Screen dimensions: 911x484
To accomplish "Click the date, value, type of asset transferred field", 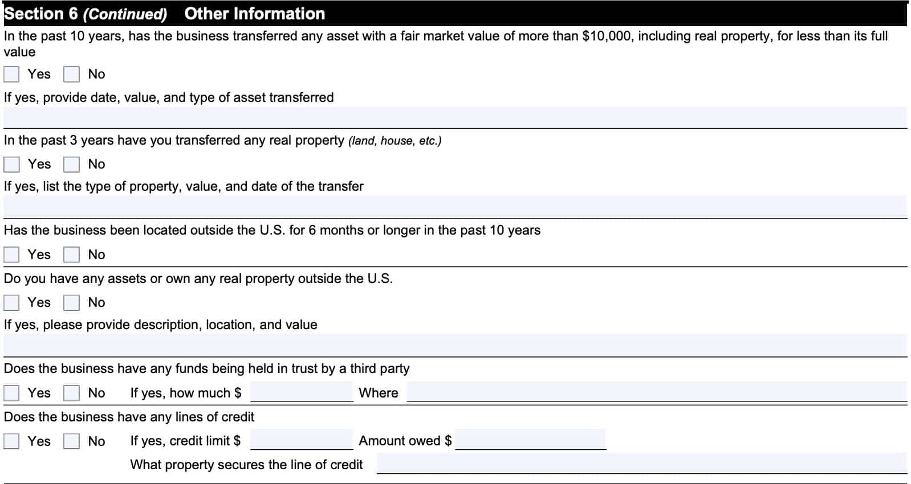I will (x=455, y=117).
